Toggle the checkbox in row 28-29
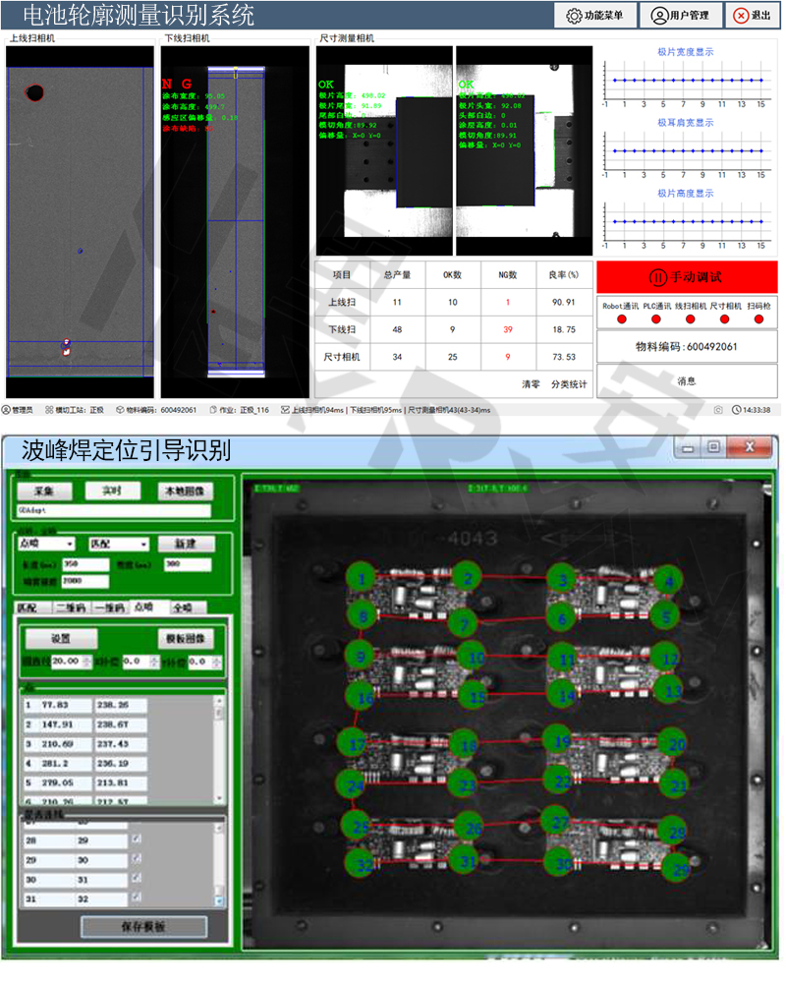The height and width of the screenshot is (983, 786). 137,839
